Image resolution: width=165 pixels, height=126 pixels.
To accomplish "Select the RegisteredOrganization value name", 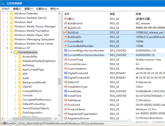I will pos(82,114).
